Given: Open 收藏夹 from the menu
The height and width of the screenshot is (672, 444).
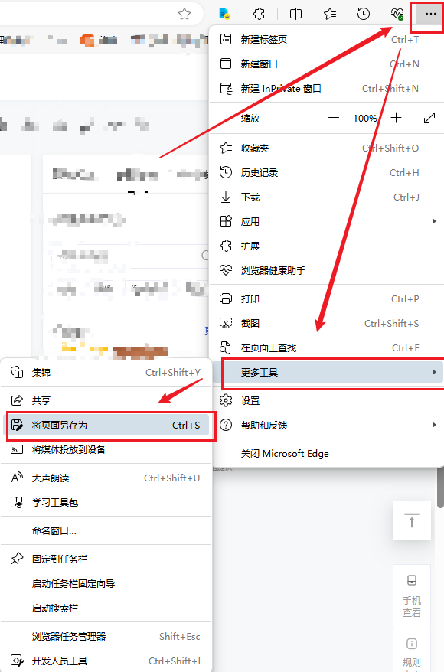Looking at the screenshot, I should (327, 148).
